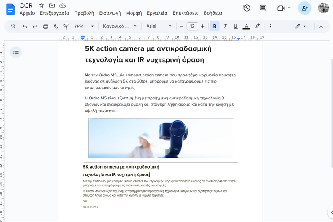Click the OCR heading line 'τεχνολογία και IR νυχτερινή όραση'

(116, 174)
